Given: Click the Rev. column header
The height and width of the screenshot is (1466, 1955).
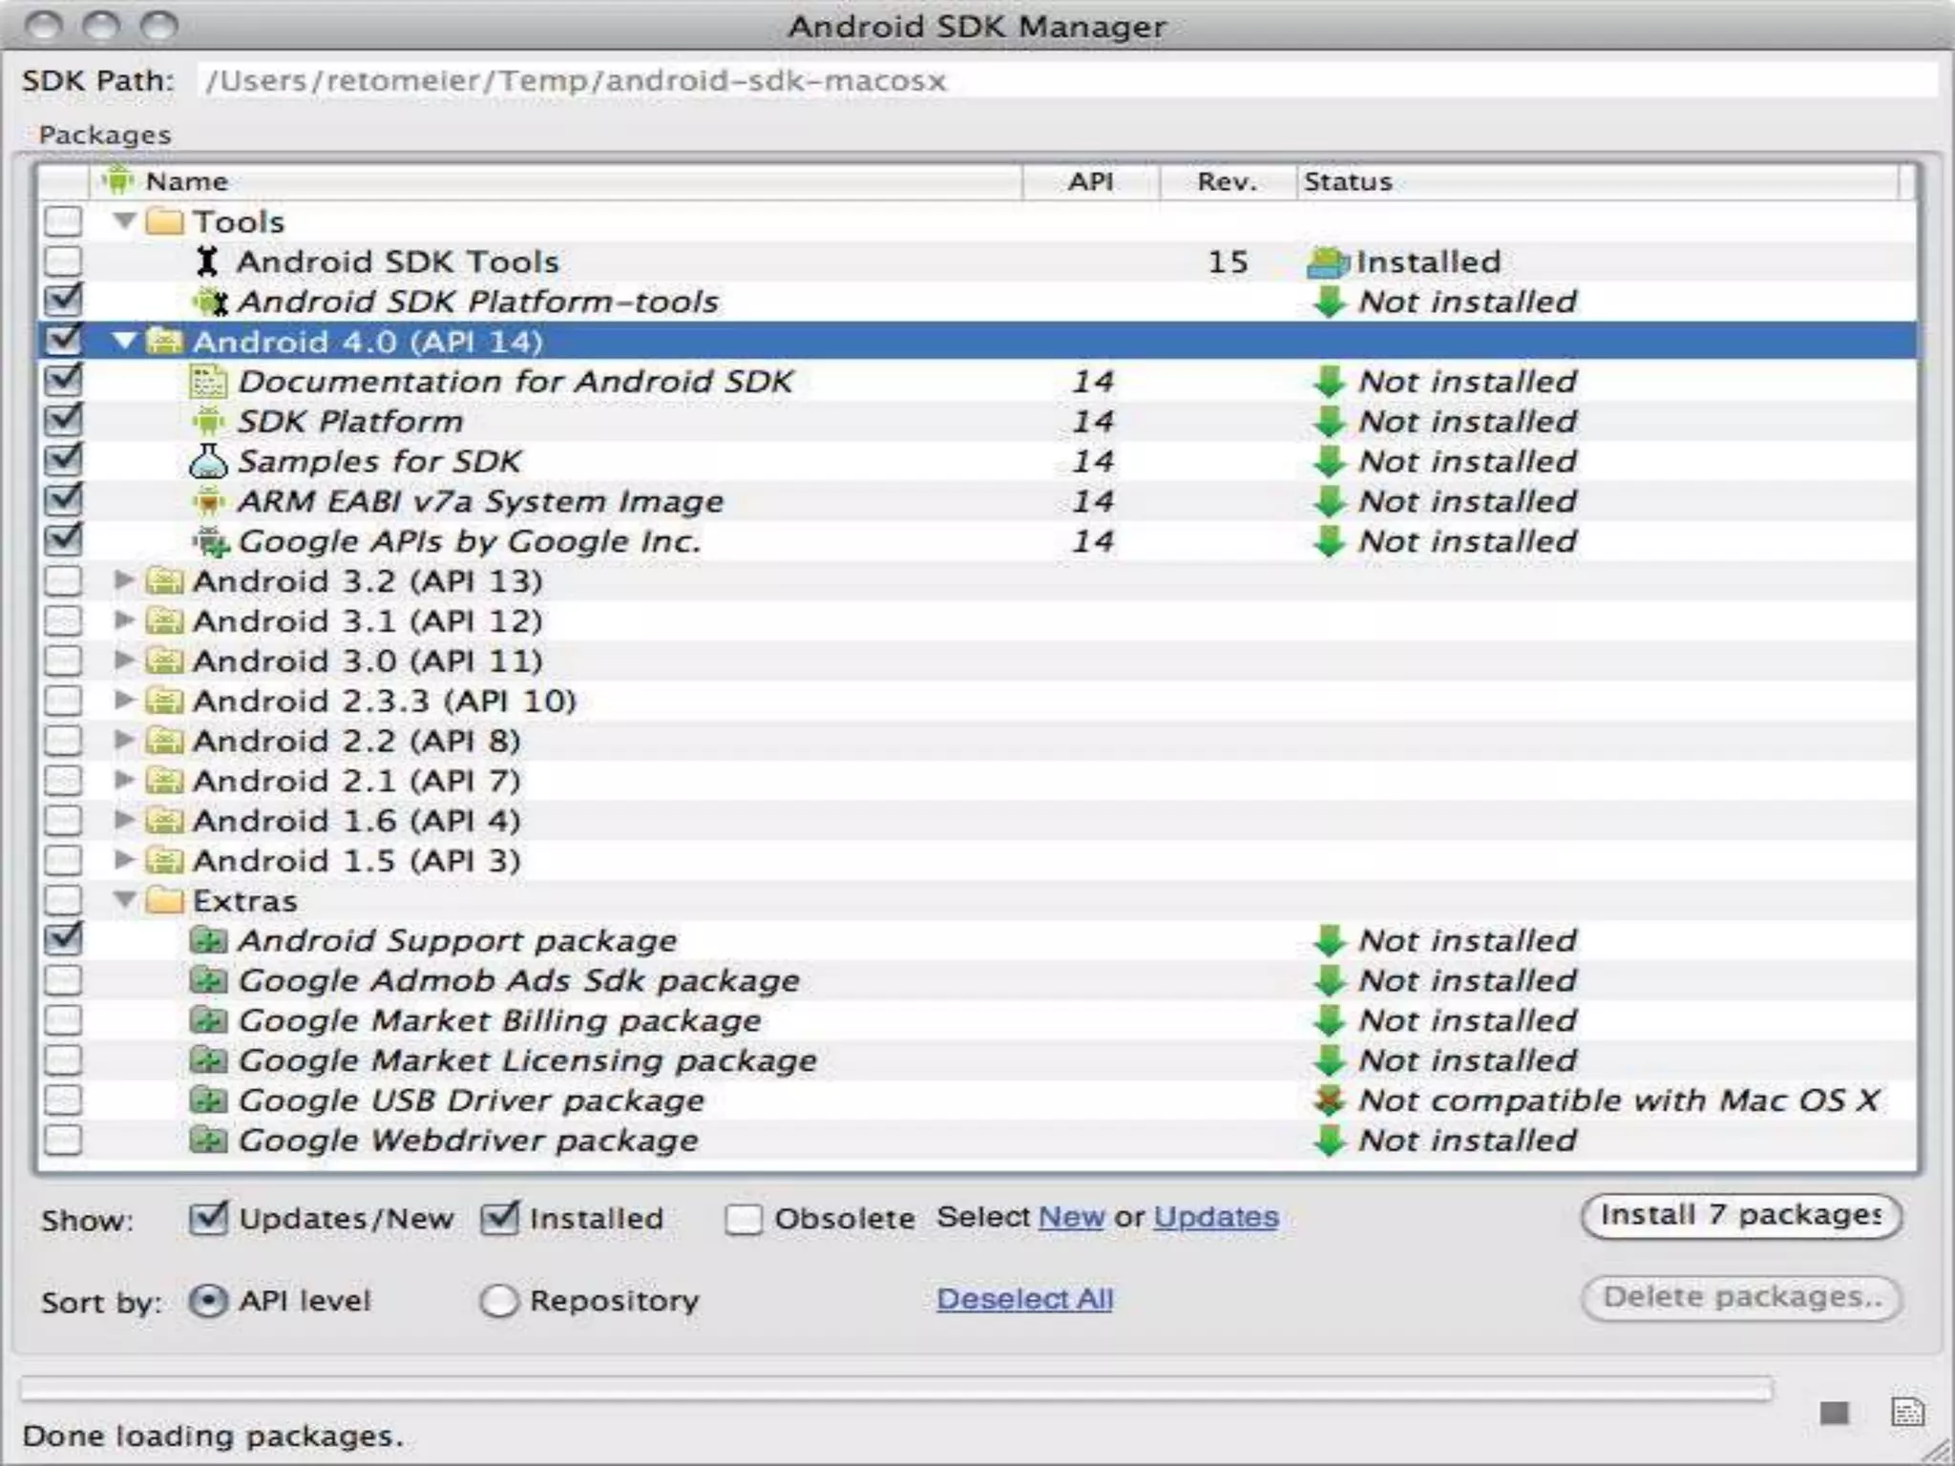Looking at the screenshot, I should point(1228,181).
